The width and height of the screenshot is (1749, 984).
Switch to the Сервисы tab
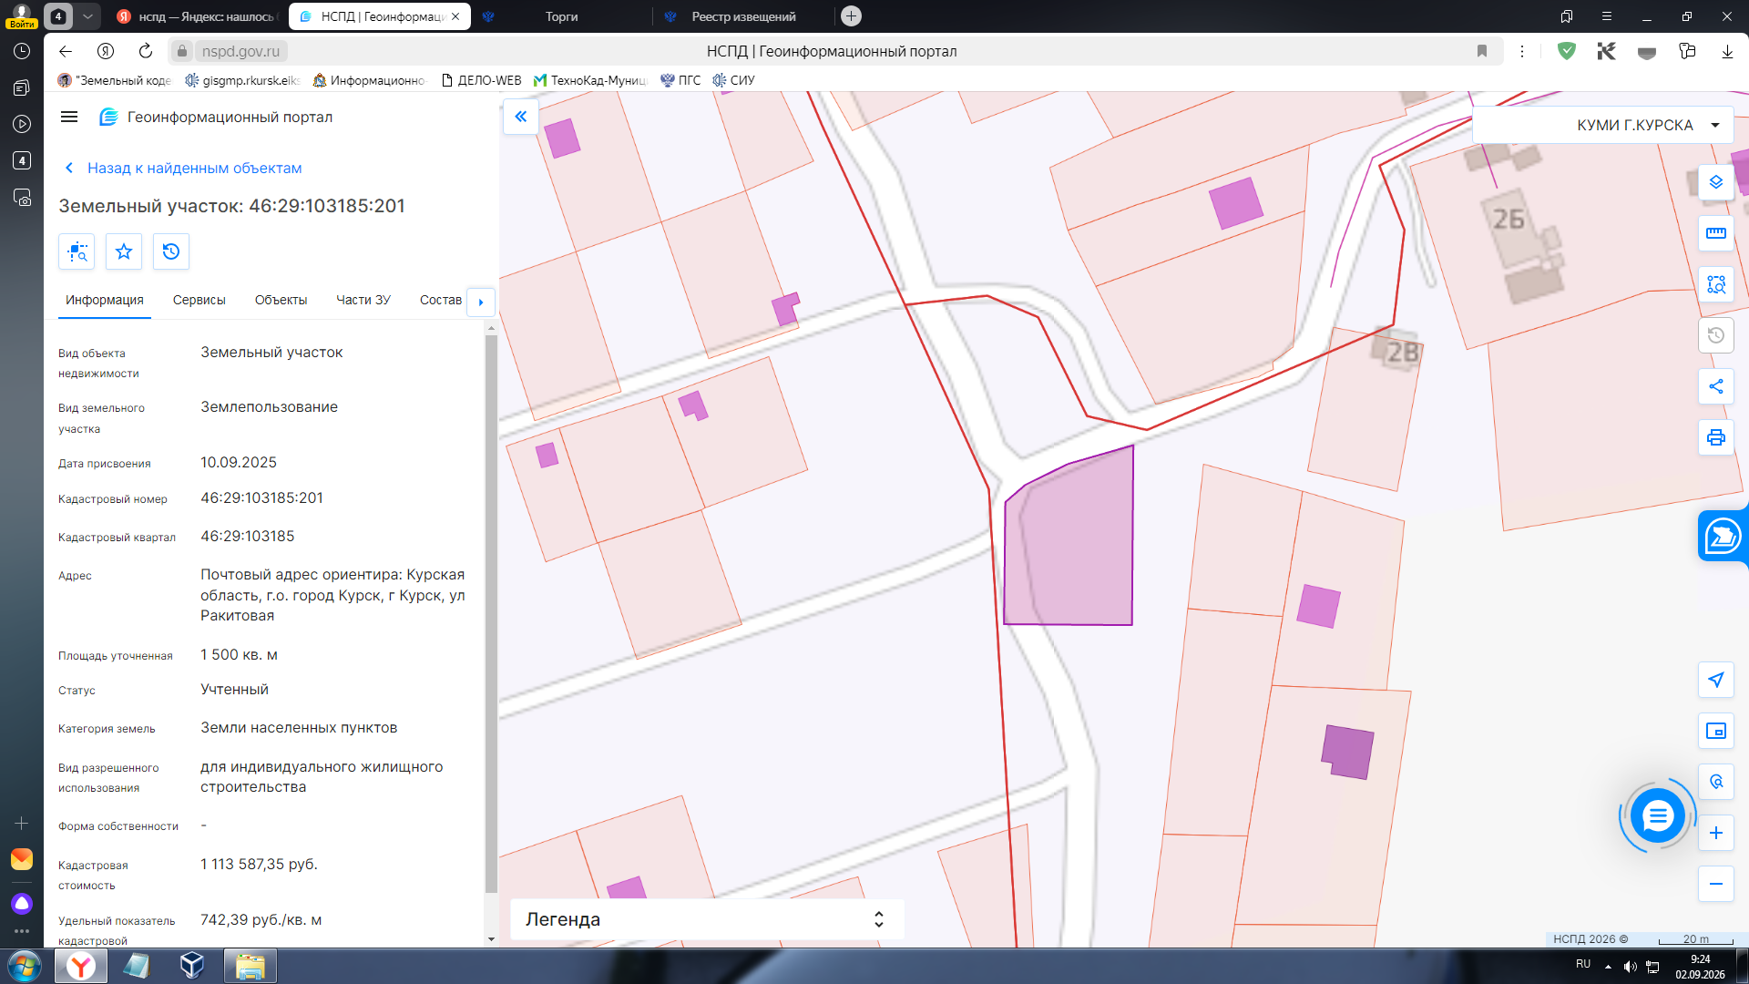[x=199, y=300]
